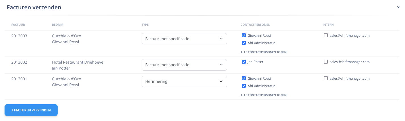The height and width of the screenshot is (121, 405).
Task: Enable sales@shiftmanager.com for invoice 2013003
Action: coord(326,36)
